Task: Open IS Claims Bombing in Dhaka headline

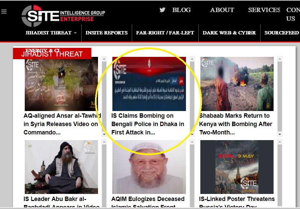Action: [x=147, y=124]
